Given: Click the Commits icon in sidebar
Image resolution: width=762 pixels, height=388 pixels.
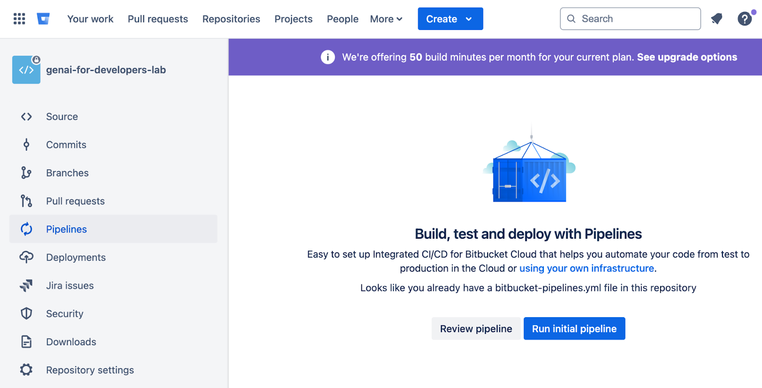Looking at the screenshot, I should 26,145.
